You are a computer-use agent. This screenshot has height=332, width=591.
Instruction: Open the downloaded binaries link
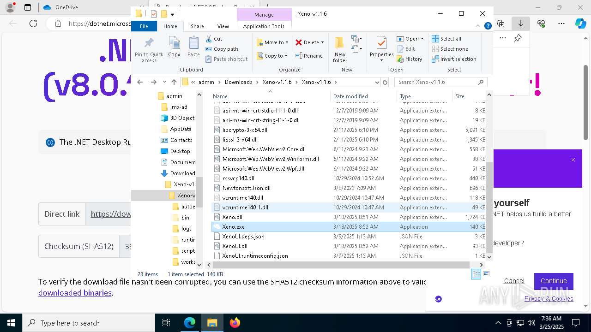pos(75,293)
